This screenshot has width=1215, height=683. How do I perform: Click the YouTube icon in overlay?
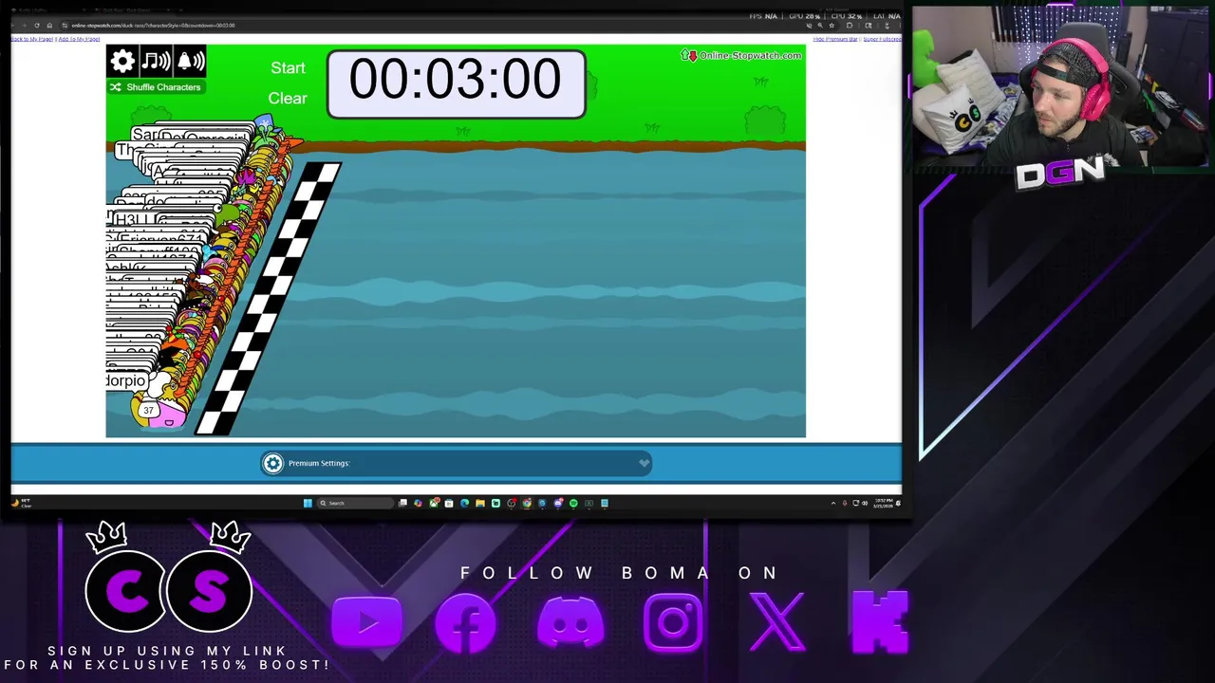(367, 623)
